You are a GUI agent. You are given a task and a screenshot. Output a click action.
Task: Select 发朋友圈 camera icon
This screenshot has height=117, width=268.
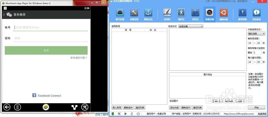tap(210, 14)
